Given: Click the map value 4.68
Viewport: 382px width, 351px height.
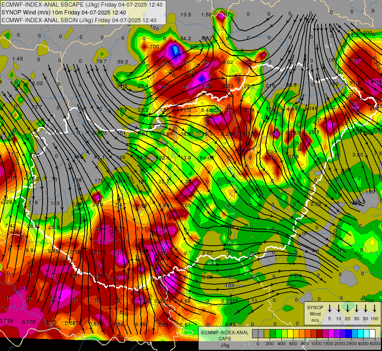Looking at the screenshot, I should click(x=185, y=301).
